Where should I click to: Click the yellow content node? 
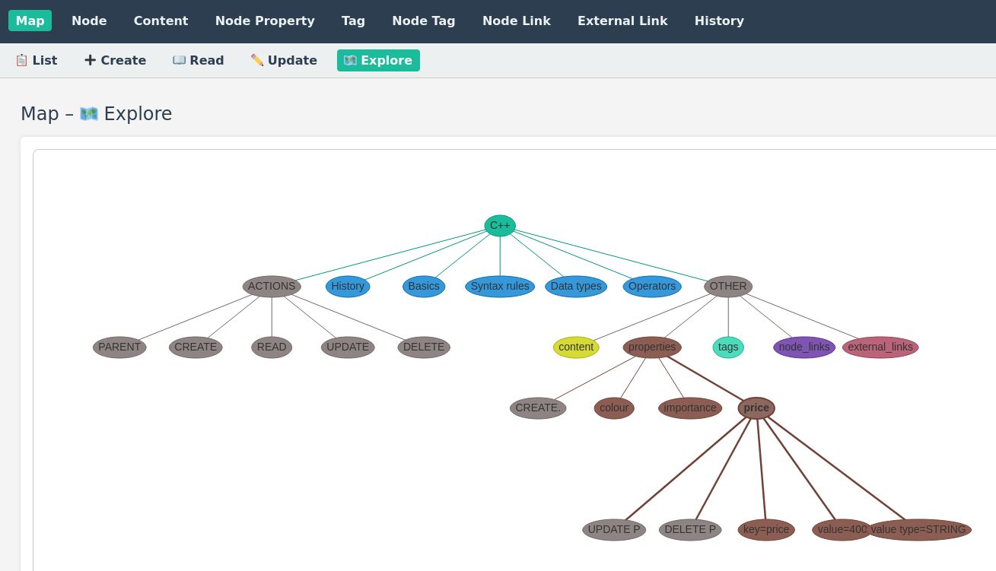click(x=576, y=347)
